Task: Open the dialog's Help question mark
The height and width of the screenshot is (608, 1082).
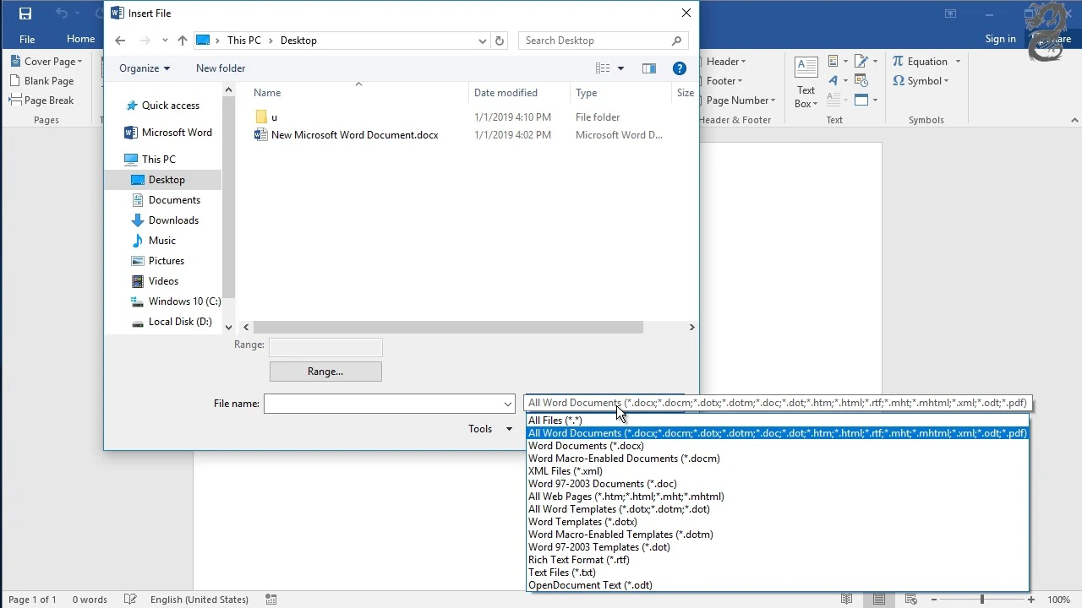Action: click(x=679, y=68)
